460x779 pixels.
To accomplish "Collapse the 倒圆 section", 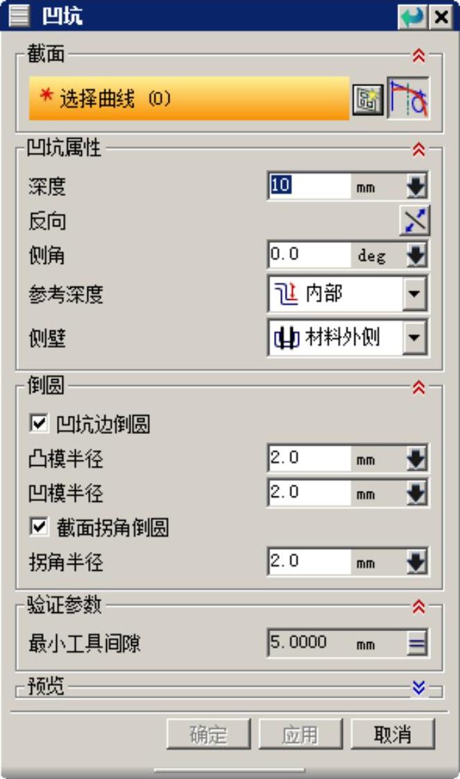I will [419, 387].
